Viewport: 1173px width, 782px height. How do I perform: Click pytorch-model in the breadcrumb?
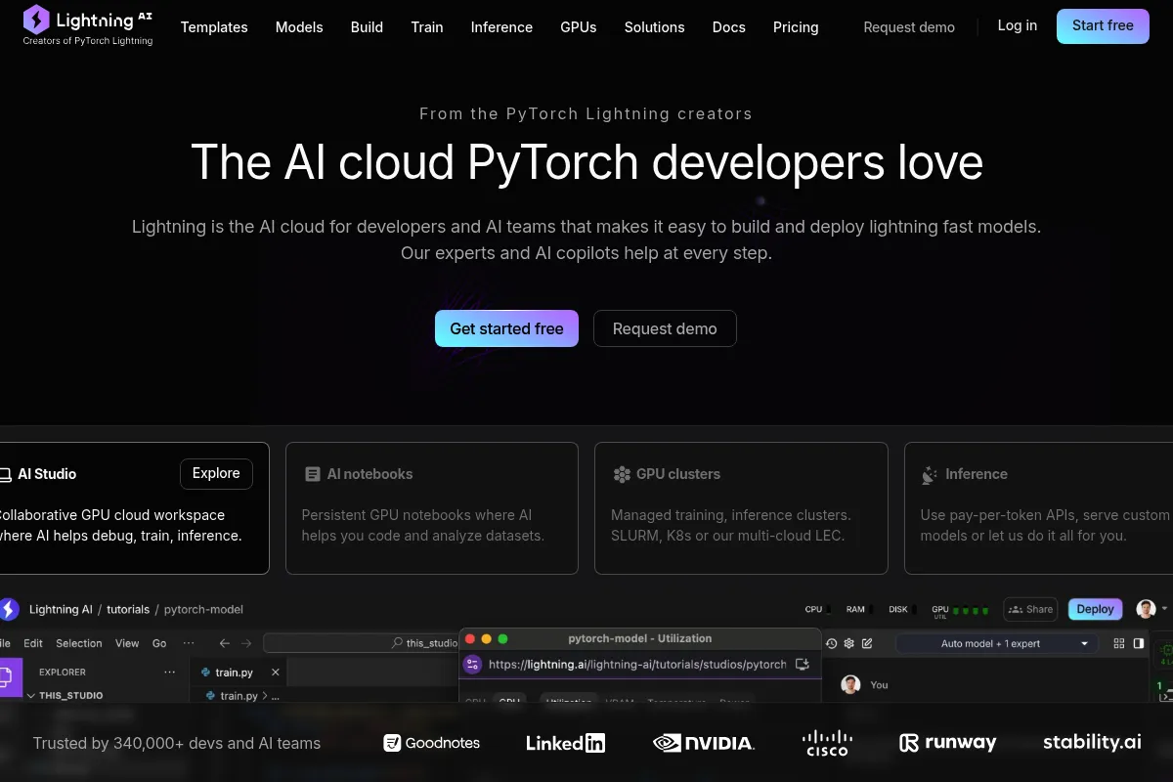(x=203, y=609)
